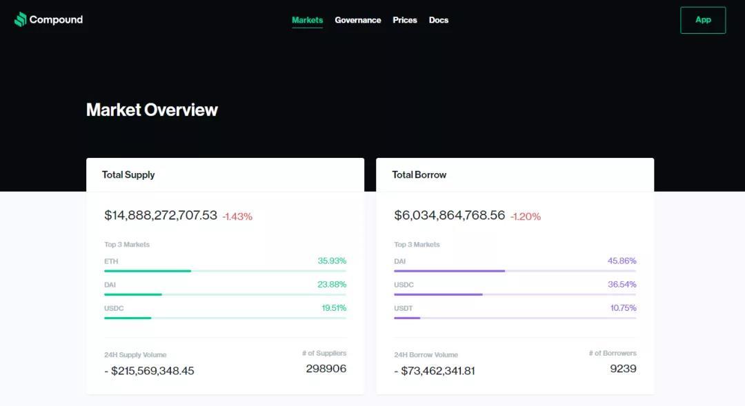Click the DAI supply progress bar
745x406 pixels.
pos(225,294)
